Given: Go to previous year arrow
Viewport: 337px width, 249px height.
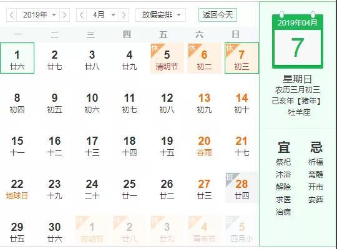Looking at the screenshot, I should 12,15.
